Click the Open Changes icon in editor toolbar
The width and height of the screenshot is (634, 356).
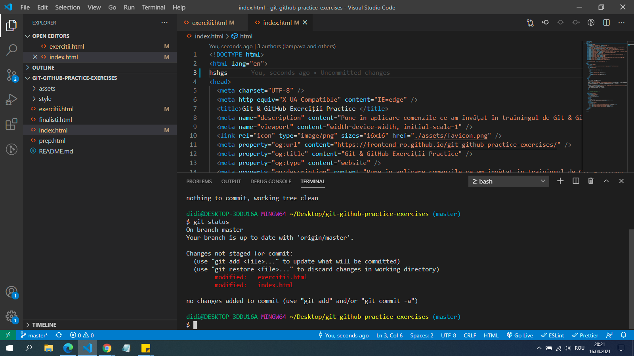coord(530,23)
